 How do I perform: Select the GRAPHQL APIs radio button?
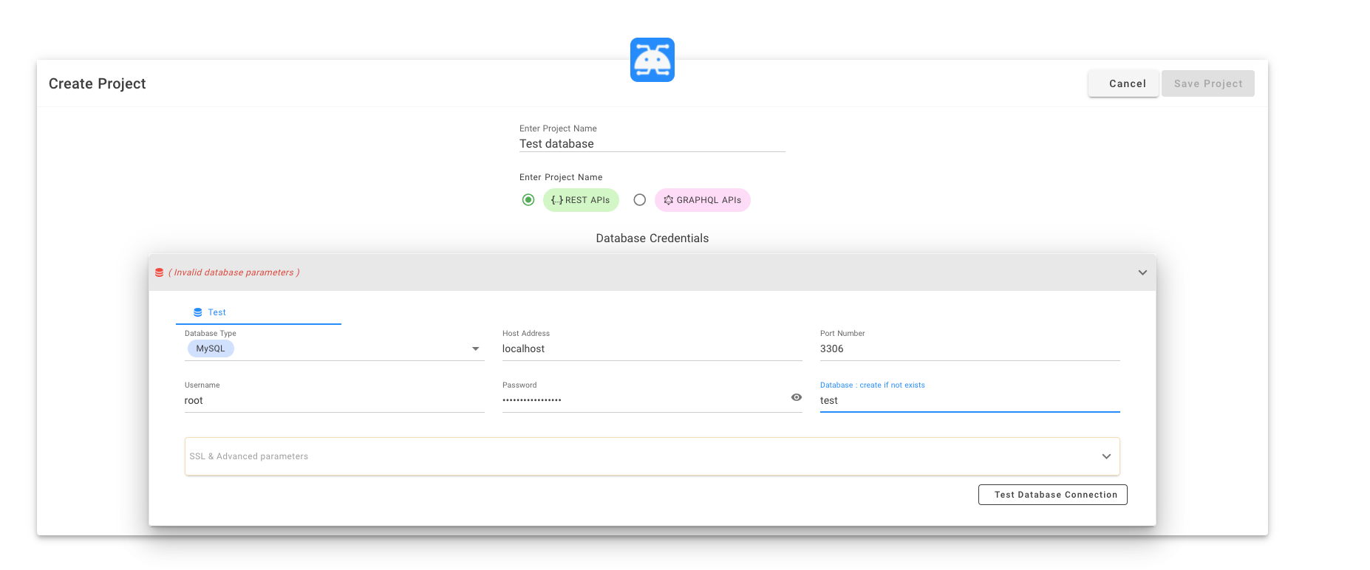tap(640, 200)
